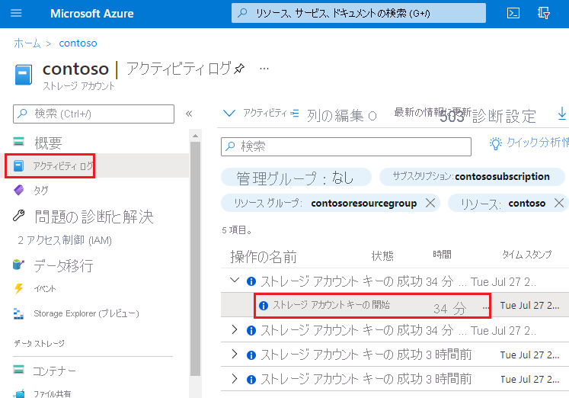Open 診断設定 in the toolbar
569x398 pixels.
[x=504, y=116]
